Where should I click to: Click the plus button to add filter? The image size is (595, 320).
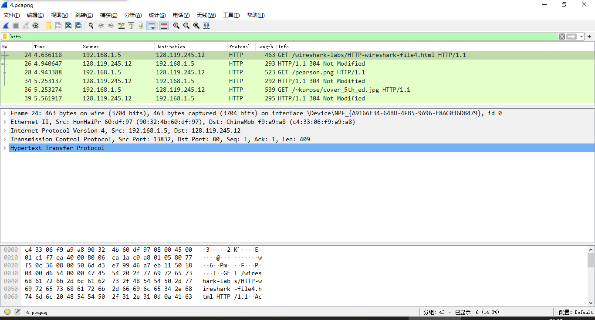point(589,37)
